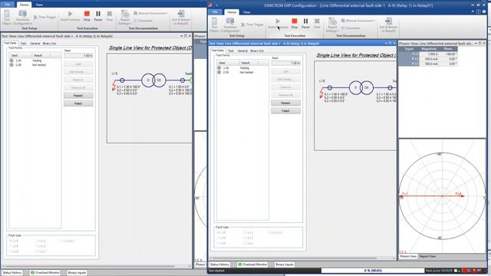491x276 pixels.
Task: Click Idiff input field in Relay 1 window
Action: click(x=286, y=63)
